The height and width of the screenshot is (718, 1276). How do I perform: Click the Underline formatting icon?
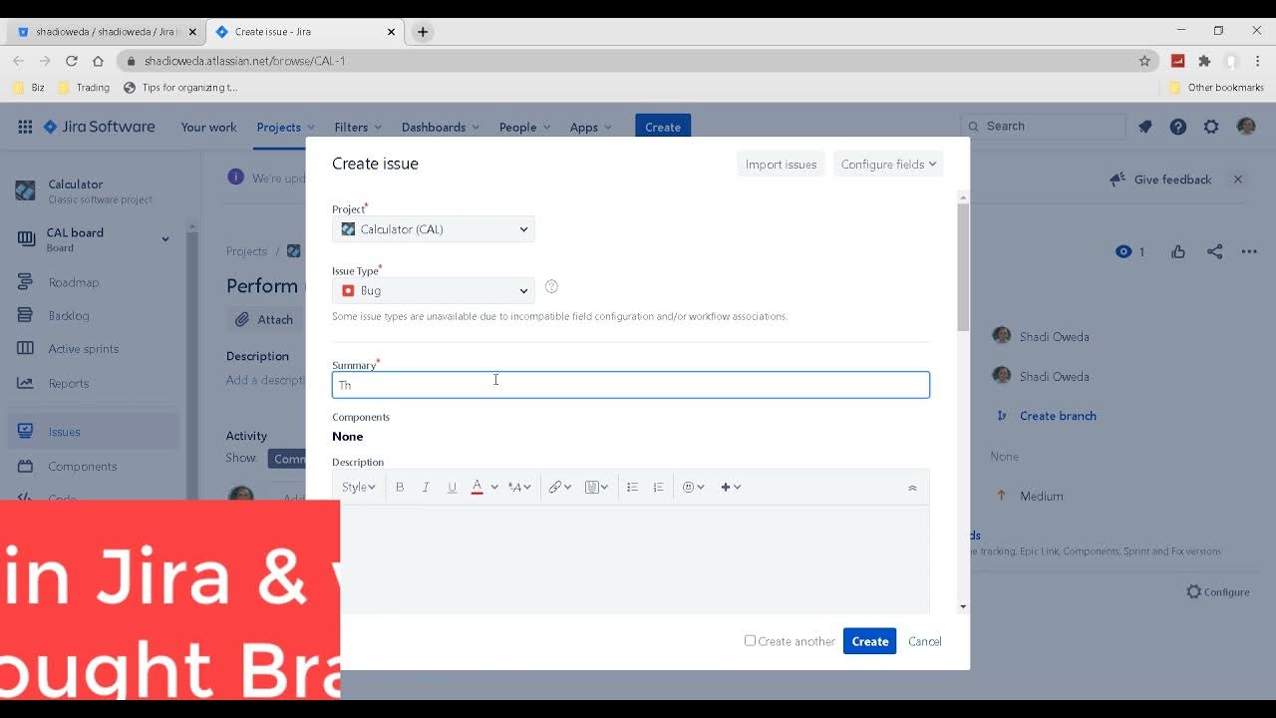pos(452,487)
